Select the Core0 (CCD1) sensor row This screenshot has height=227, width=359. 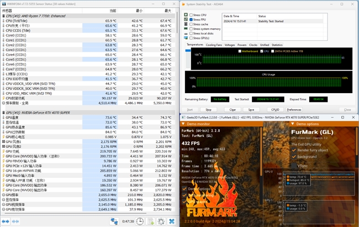pyautogui.click(x=88, y=35)
